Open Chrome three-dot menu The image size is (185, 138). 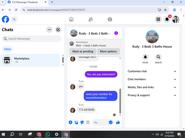(x=181, y=10)
